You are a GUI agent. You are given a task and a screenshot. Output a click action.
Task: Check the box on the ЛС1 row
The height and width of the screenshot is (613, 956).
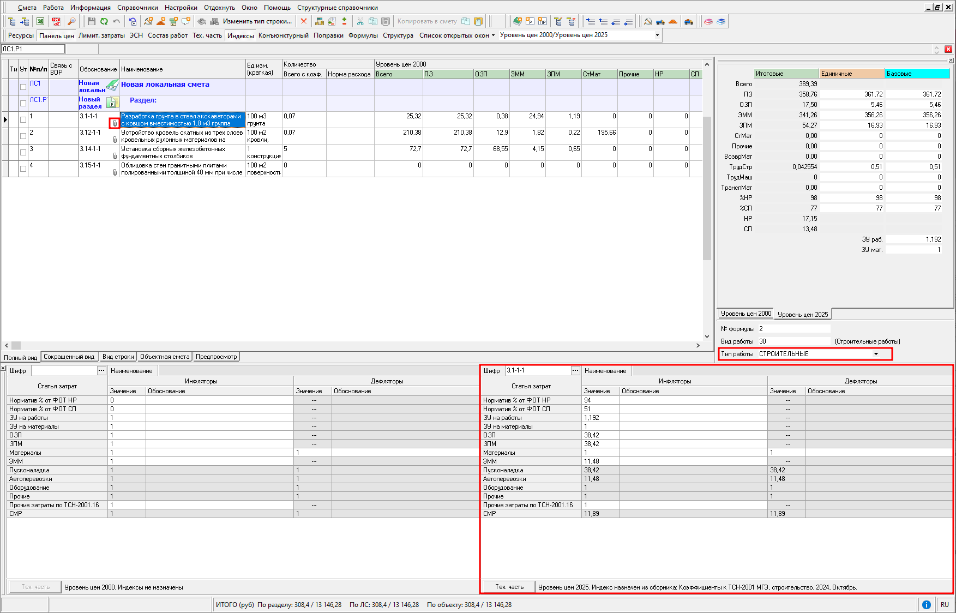click(23, 87)
